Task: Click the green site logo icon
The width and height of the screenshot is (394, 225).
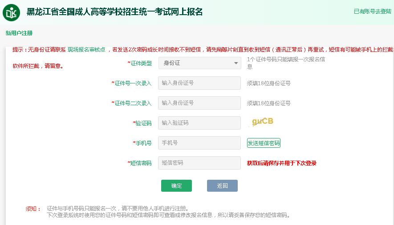Action: [11, 12]
